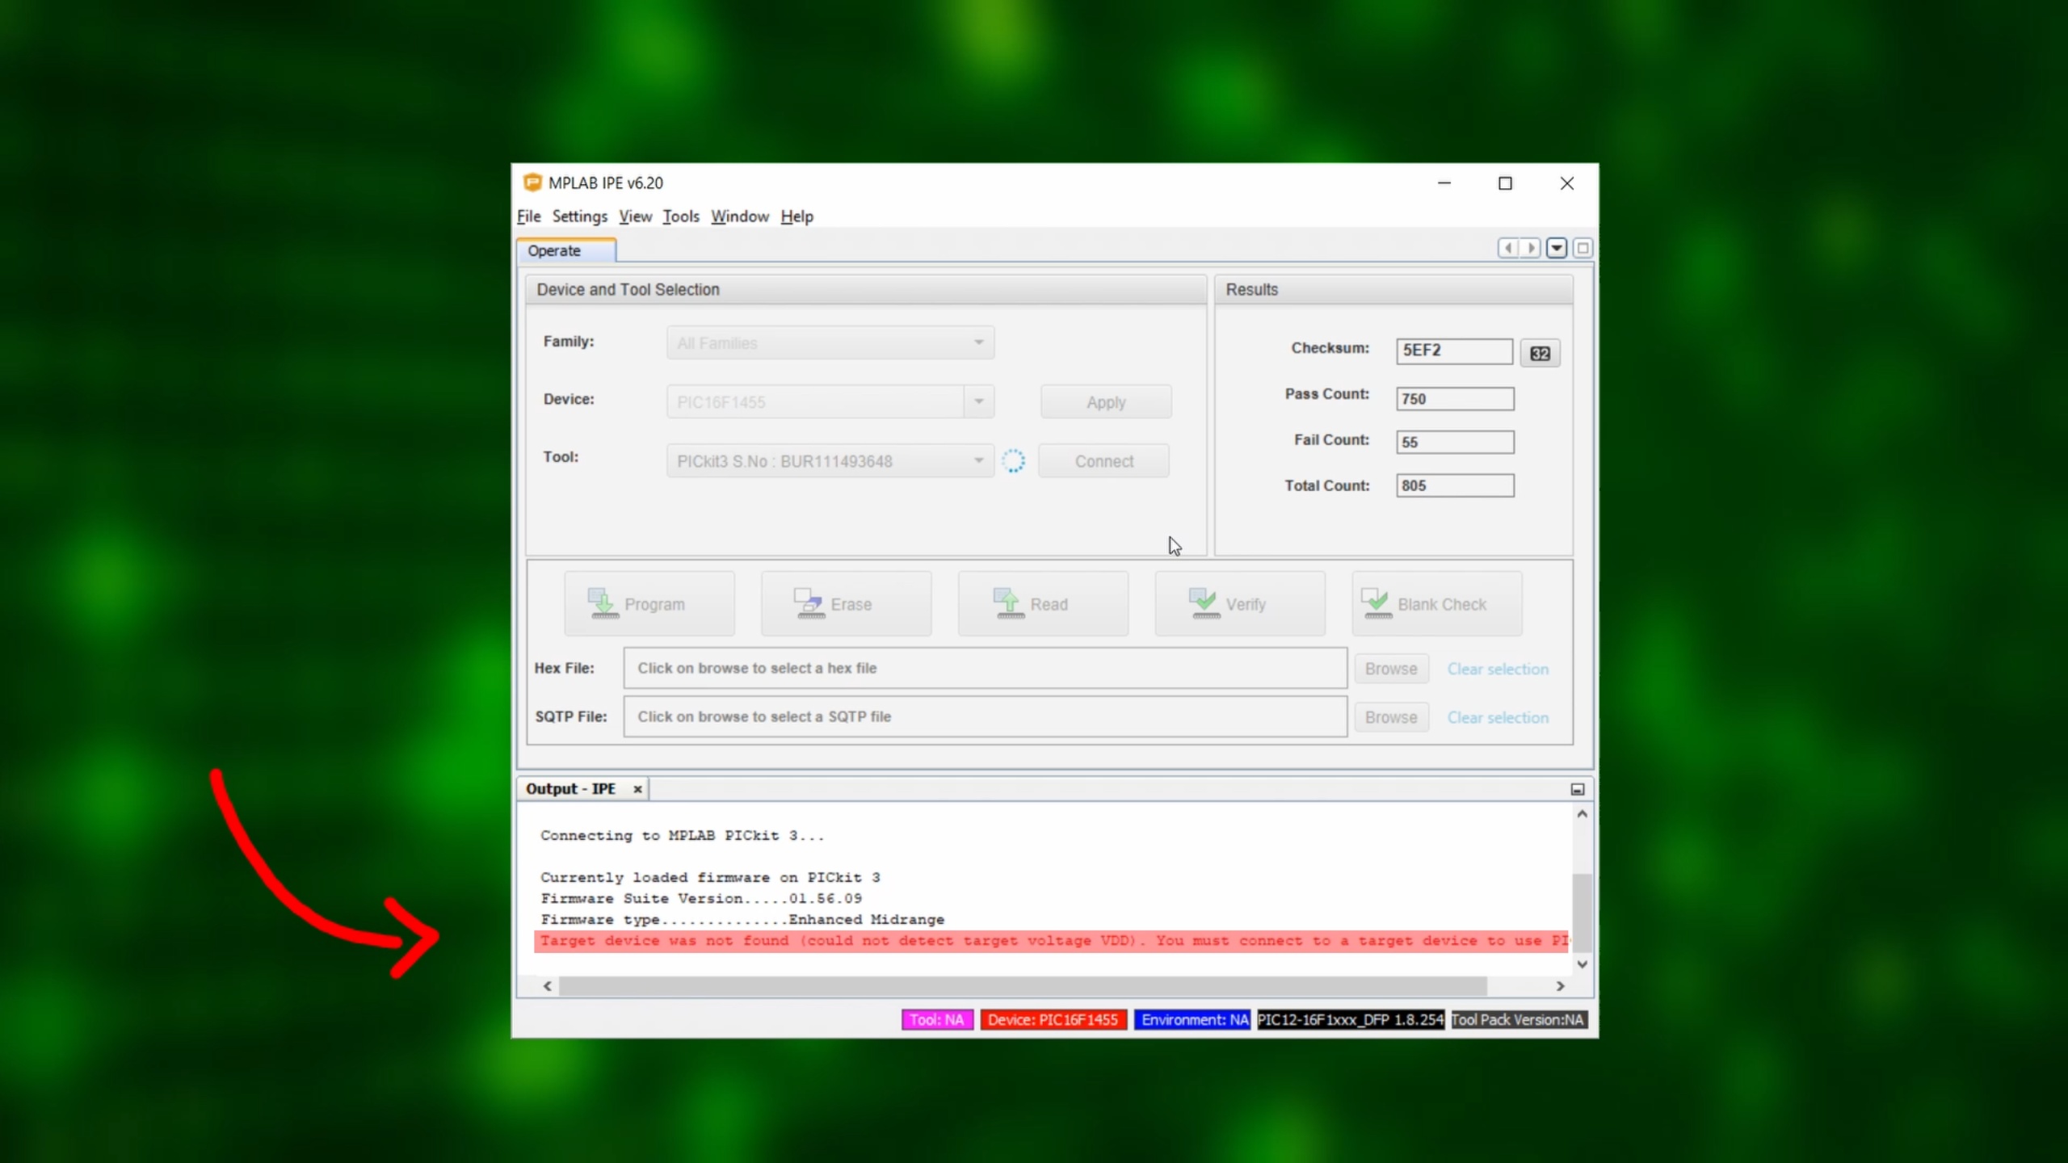This screenshot has height=1163, width=2068.
Task: Click the Read device button
Action: tap(1043, 604)
